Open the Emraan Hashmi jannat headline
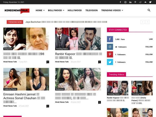The width and height of the screenshot is (156, 117). click(x=24, y=98)
